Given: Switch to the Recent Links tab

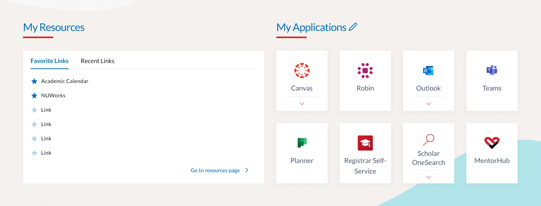Looking at the screenshot, I should (97, 61).
